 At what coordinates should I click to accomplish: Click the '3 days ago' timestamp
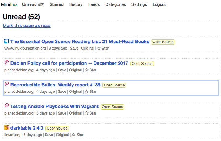(58, 48)
